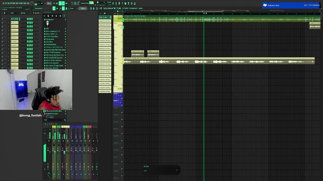Open the VIEW menu
This screenshot has height=181, width=323.
pos(17,3)
